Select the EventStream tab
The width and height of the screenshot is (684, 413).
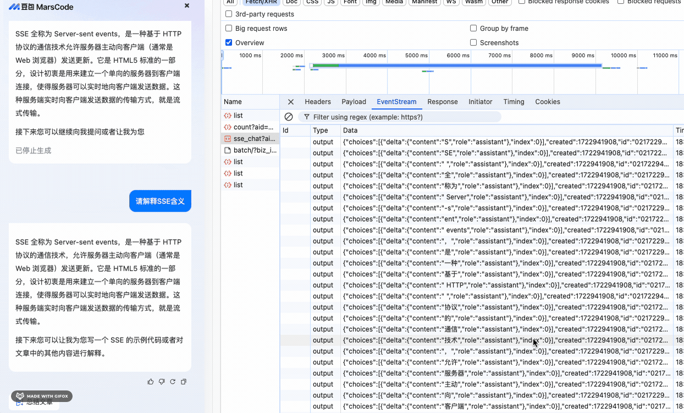click(x=396, y=102)
